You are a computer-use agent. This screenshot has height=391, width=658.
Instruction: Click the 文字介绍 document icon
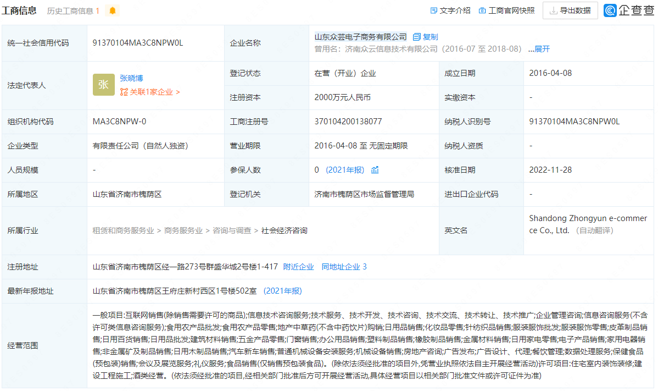433,10
